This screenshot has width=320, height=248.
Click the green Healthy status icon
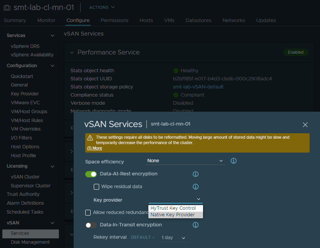coord(176,71)
